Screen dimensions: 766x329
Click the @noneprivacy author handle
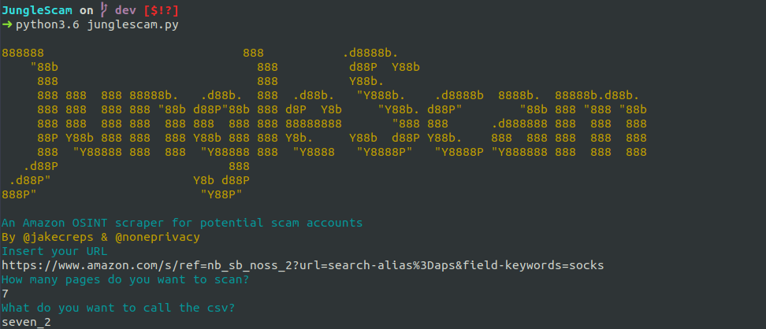coord(158,237)
